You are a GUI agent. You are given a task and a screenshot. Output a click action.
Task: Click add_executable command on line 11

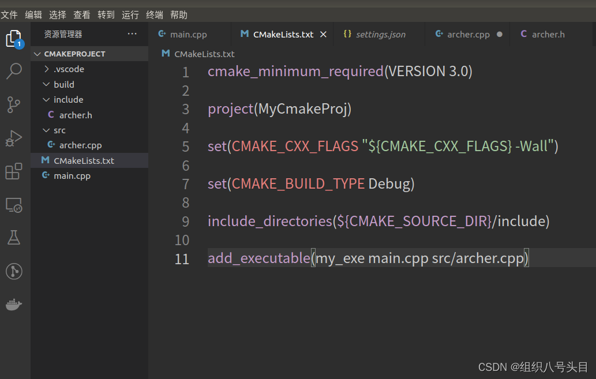point(259,258)
